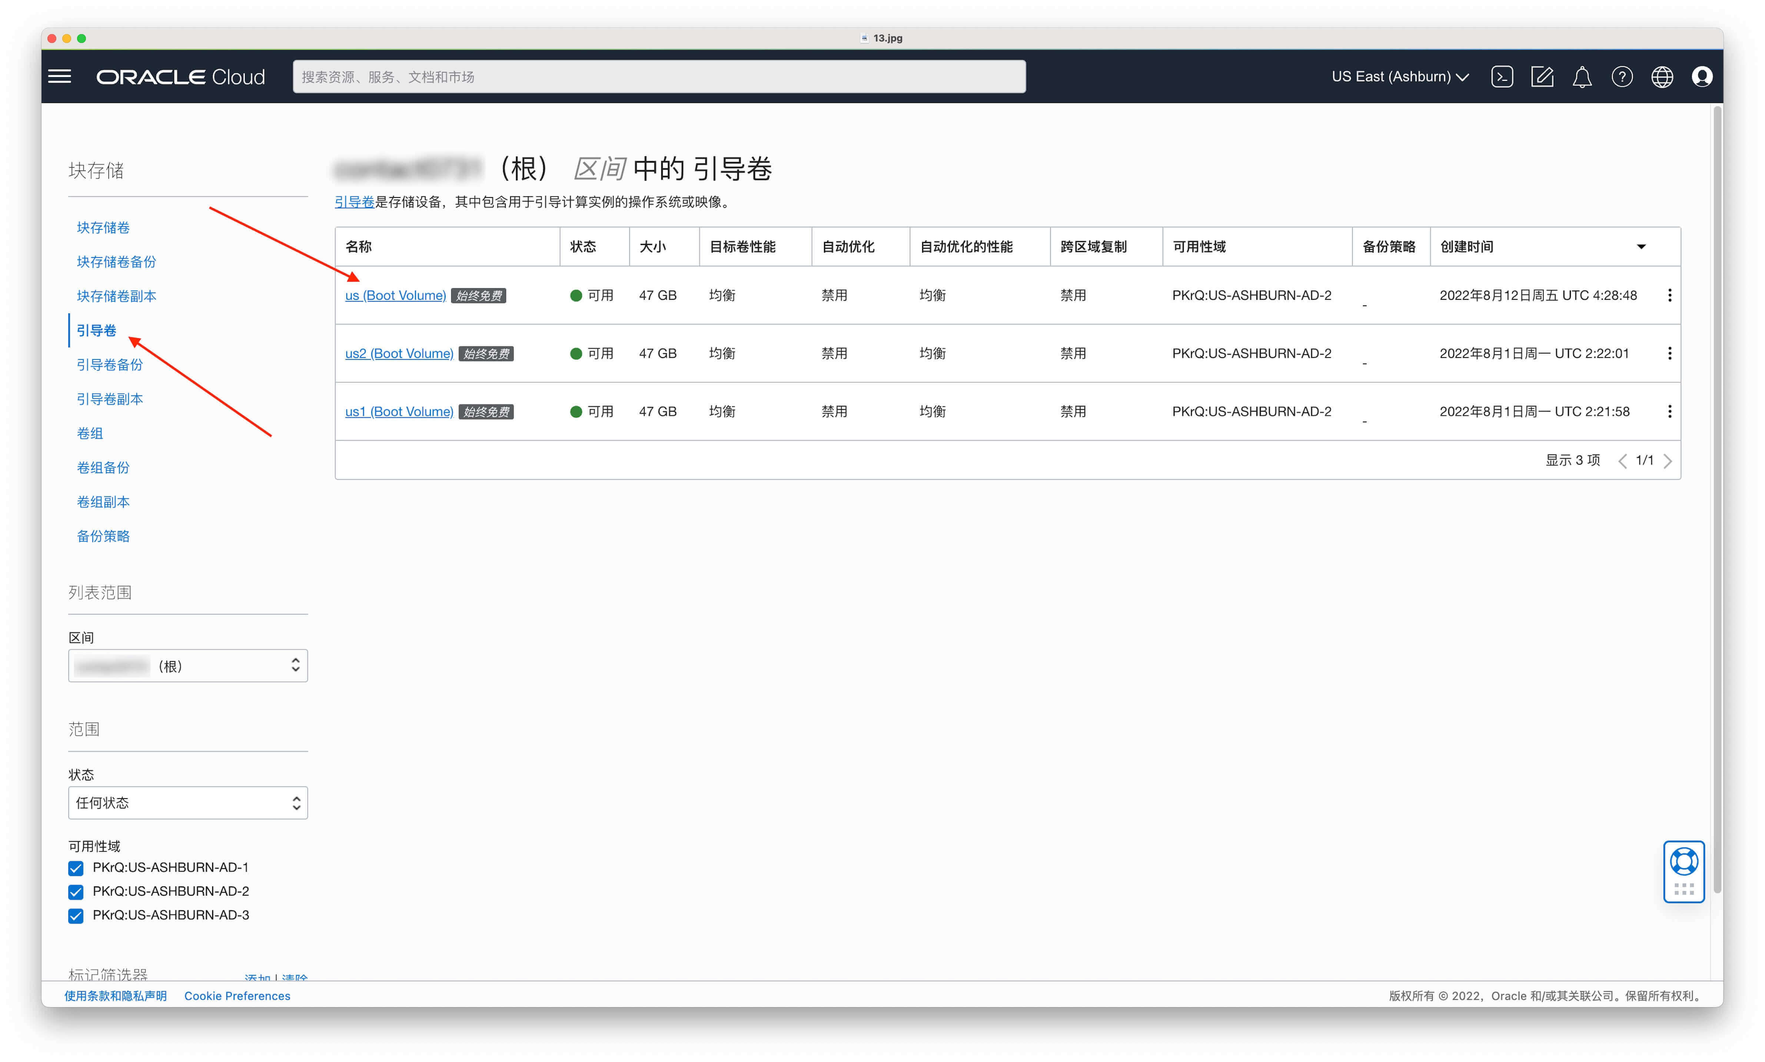This screenshot has width=1765, height=1062.
Task: Open actions menu for us1 (Boot Volume) row
Action: 1669,411
